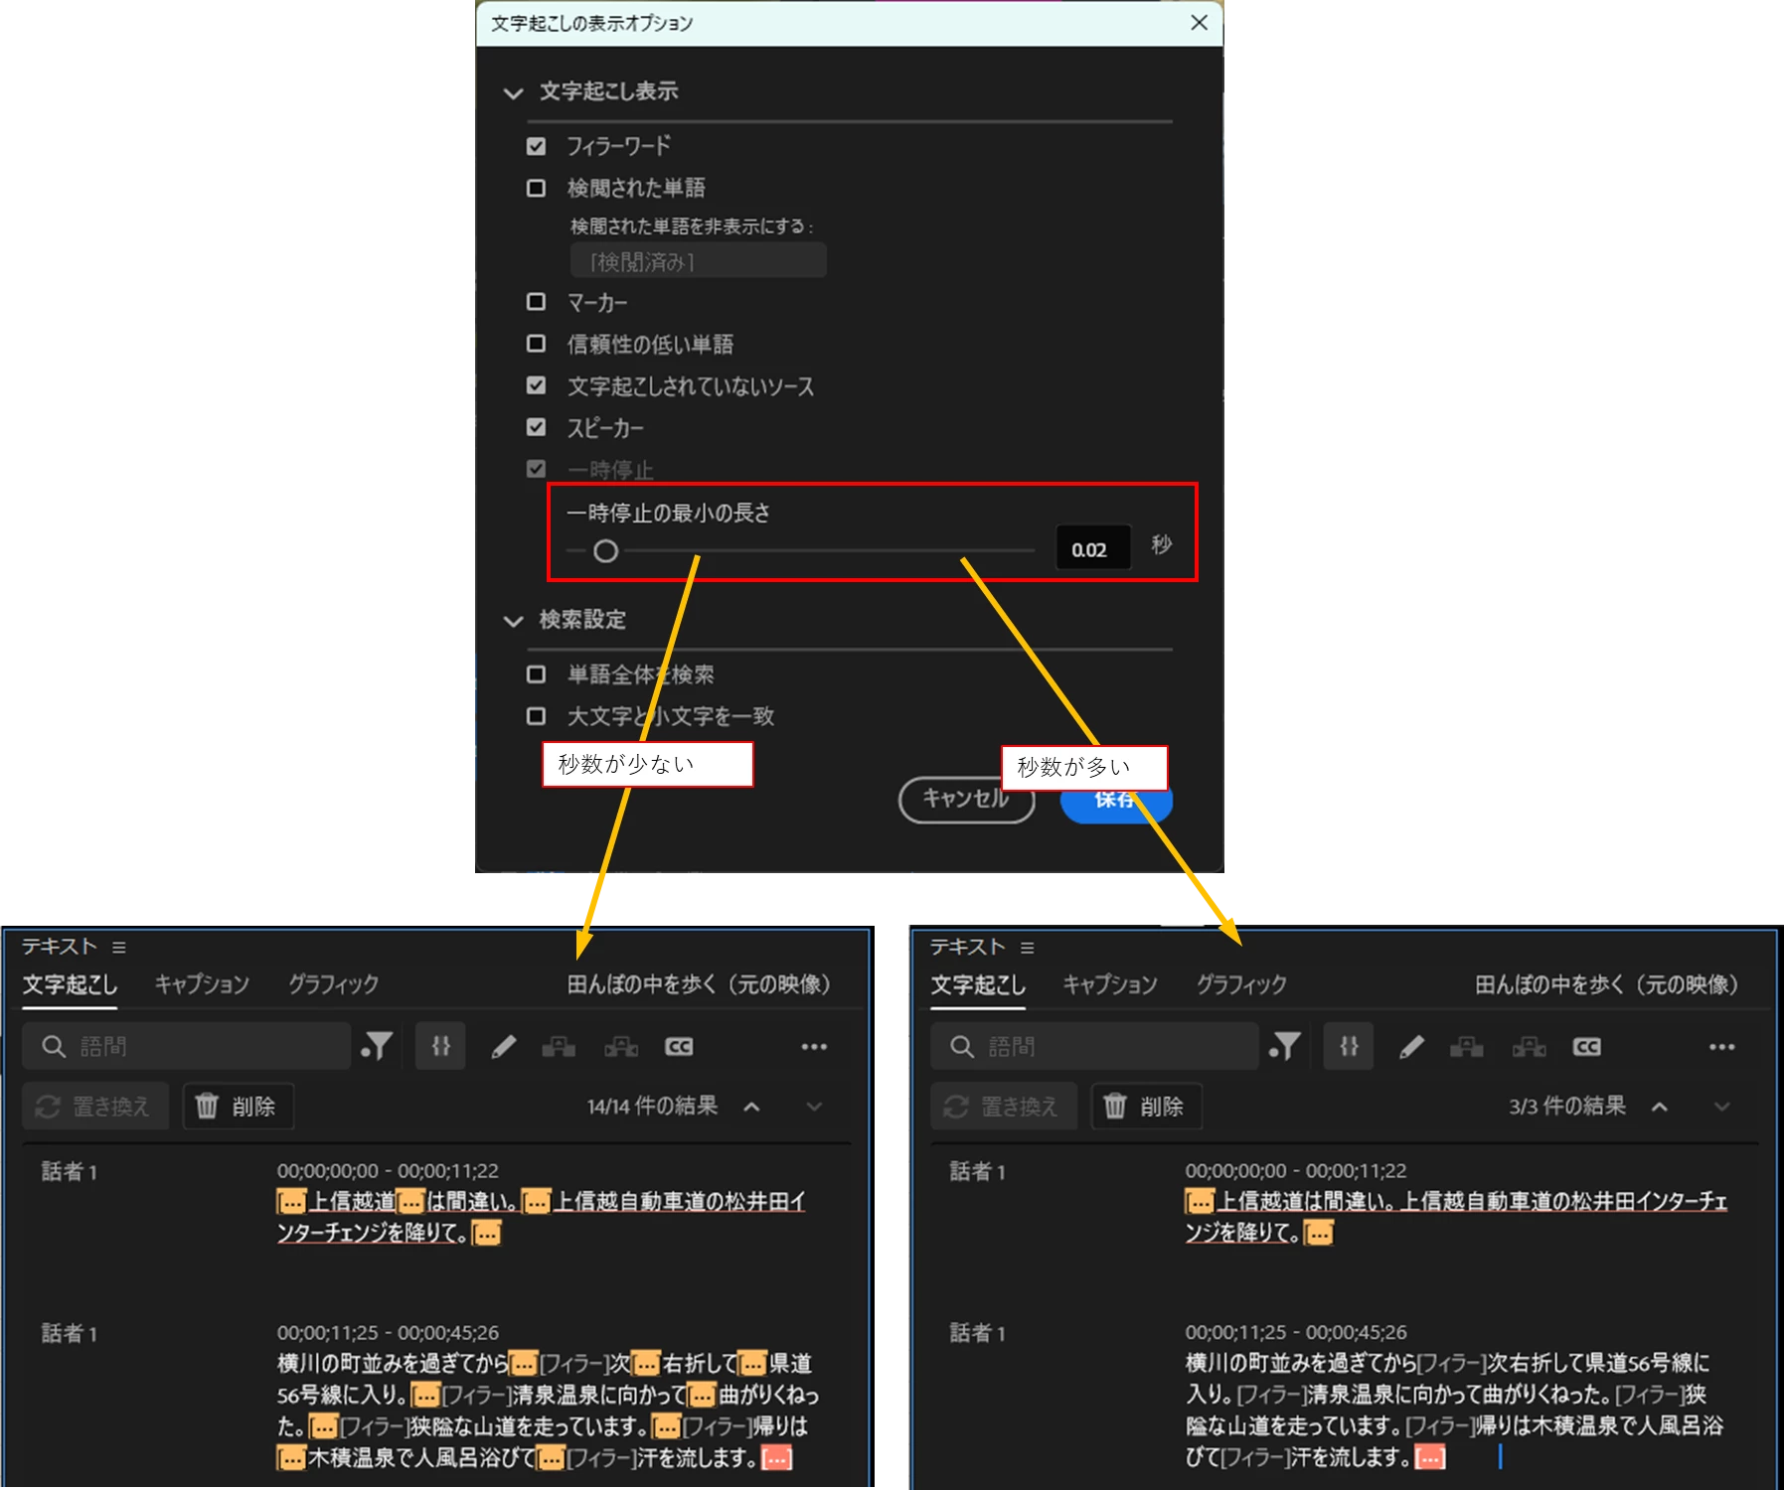1784x1490 pixels.
Task: Click timecode 00;00;11;25 - 00;00;45;26 in left panel
Action: [388, 1333]
